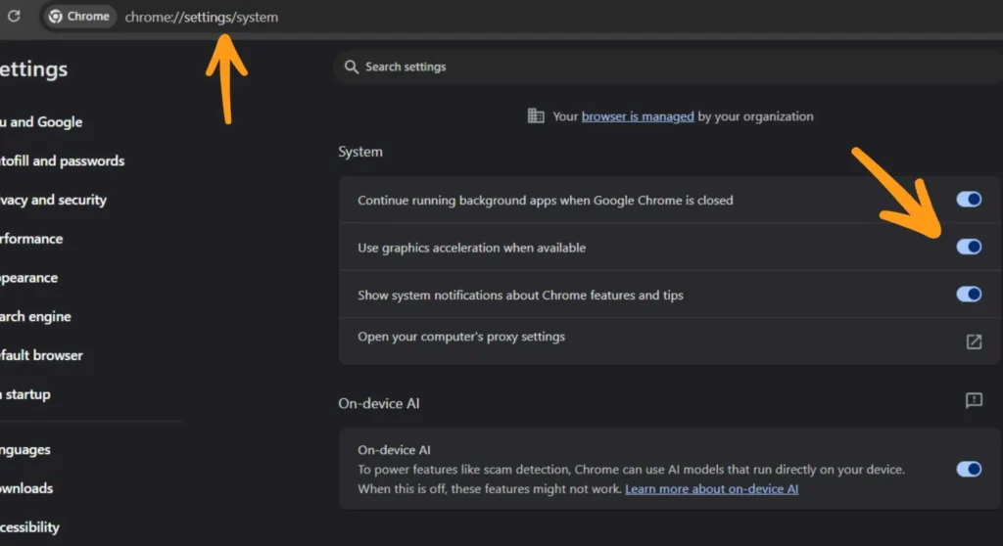The width and height of the screenshot is (1003, 546).
Task: Click 'Open your computer's proxy settings' row
Action: [x=670, y=341]
